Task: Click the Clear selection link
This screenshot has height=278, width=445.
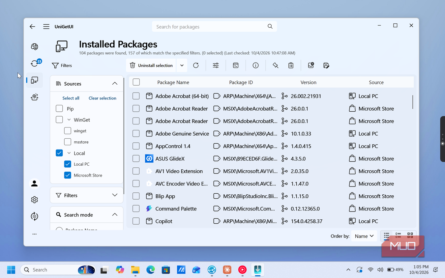Action: point(103,98)
